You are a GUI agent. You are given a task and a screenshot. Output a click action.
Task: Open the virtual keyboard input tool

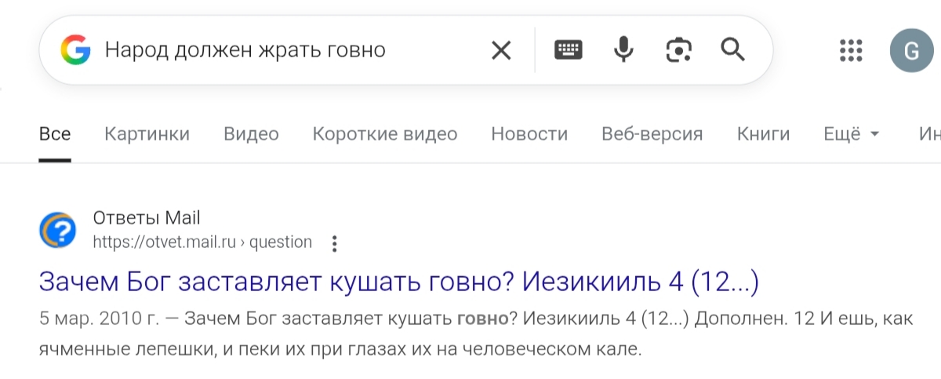[568, 50]
